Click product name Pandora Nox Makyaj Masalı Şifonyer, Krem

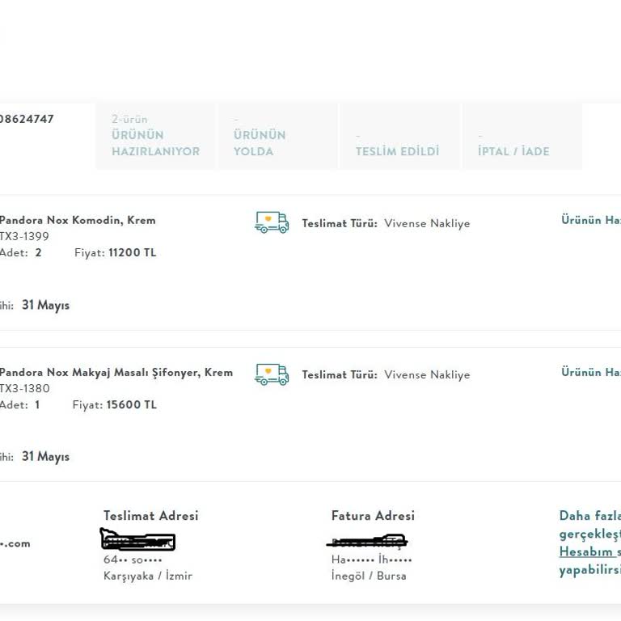116,372
